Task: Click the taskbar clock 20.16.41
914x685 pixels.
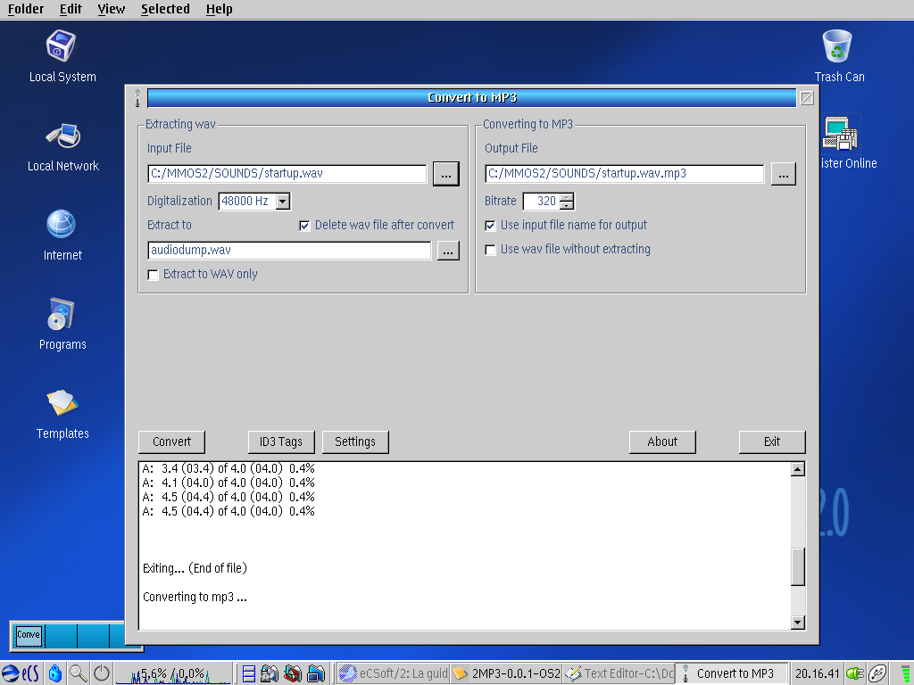Action: 818,674
